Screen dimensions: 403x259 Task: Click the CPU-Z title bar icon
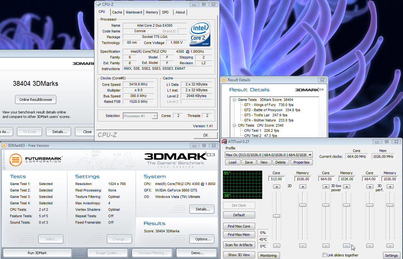point(98,4)
